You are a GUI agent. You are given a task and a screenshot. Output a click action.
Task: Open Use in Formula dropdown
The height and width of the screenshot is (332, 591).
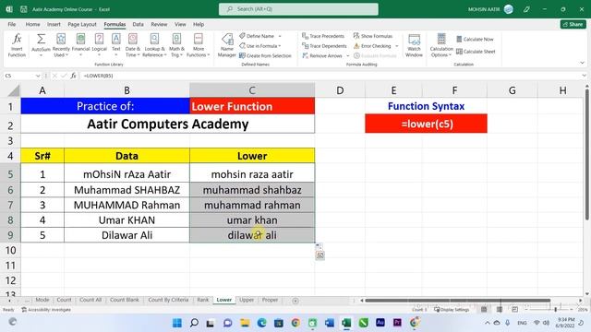point(260,46)
